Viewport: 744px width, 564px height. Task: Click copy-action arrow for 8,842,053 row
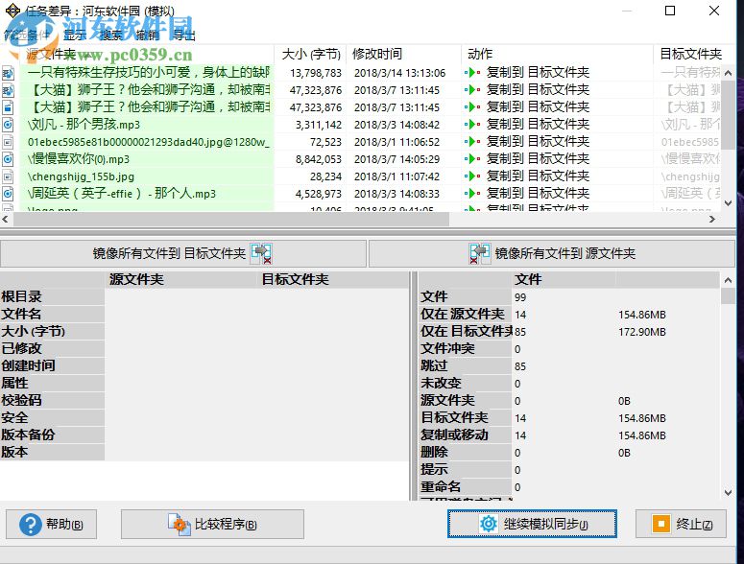(472, 159)
